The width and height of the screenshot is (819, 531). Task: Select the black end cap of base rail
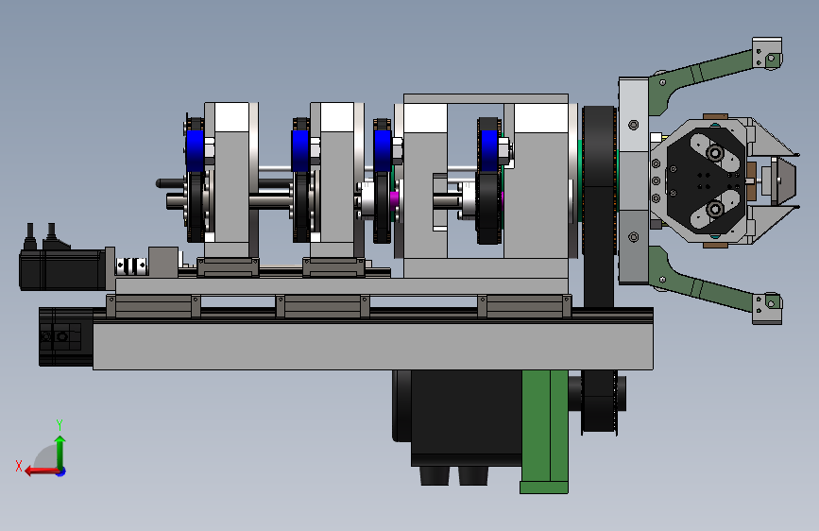(x=66, y=336)
